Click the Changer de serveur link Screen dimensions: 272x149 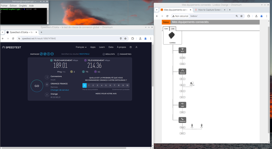60,90
